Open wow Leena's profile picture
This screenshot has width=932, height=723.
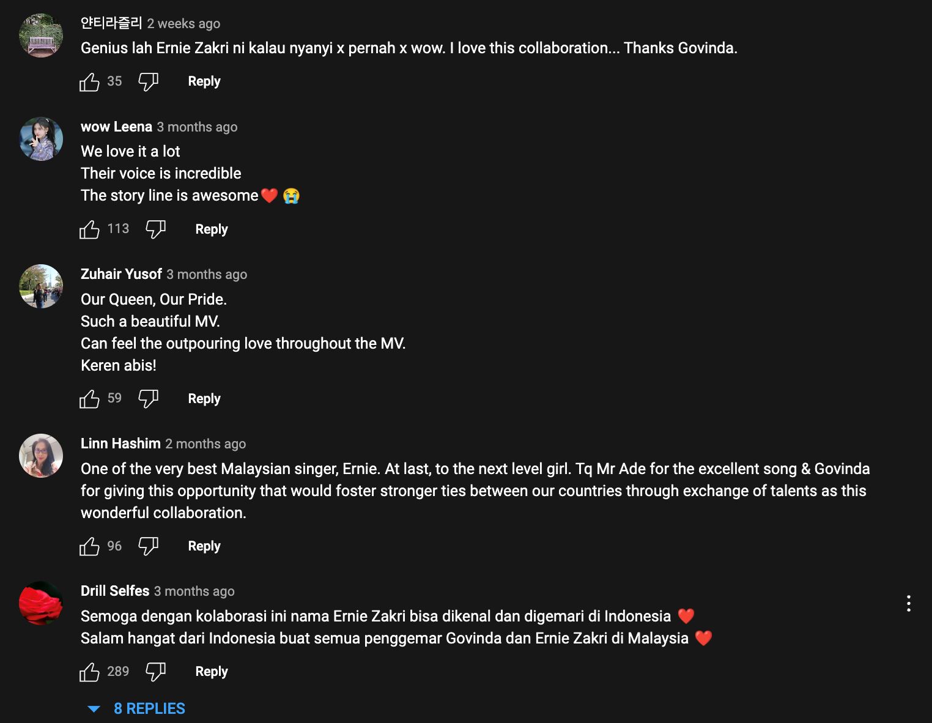click(x=41, y=139)
